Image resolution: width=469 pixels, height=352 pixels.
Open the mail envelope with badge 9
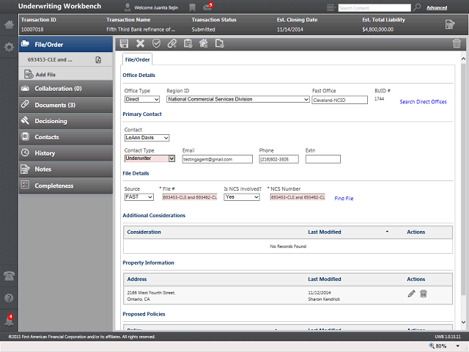point(207,7)
